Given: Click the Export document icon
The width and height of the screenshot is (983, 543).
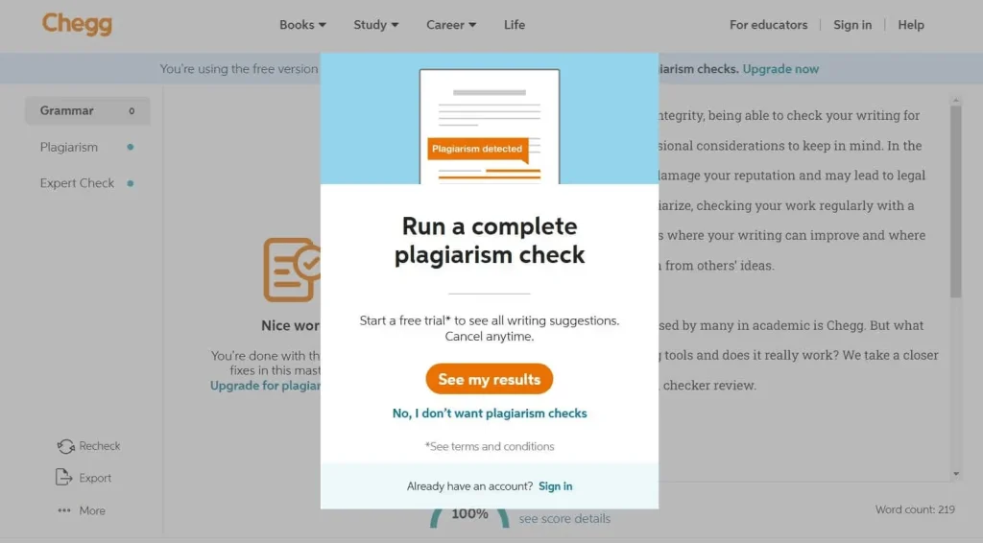Looking at the screenshot, I should pos(63,477).
